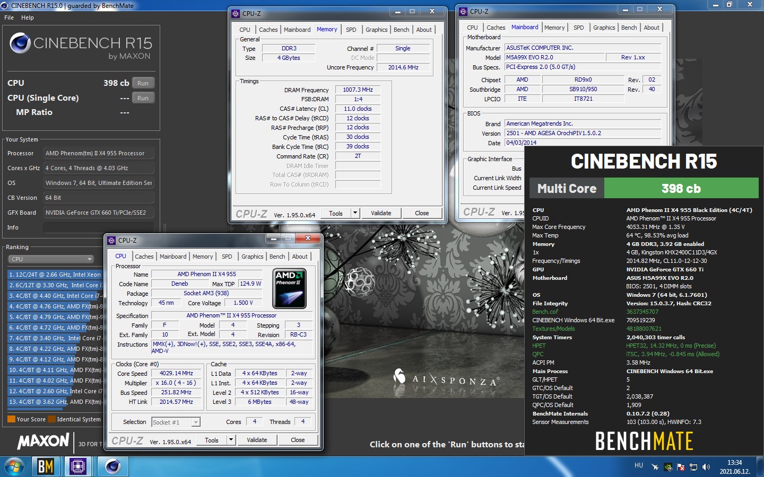Image resolution: width=764 pixels, height=477 pixels.
Task: Click the orange Your Score legend square
Action: 11,419
